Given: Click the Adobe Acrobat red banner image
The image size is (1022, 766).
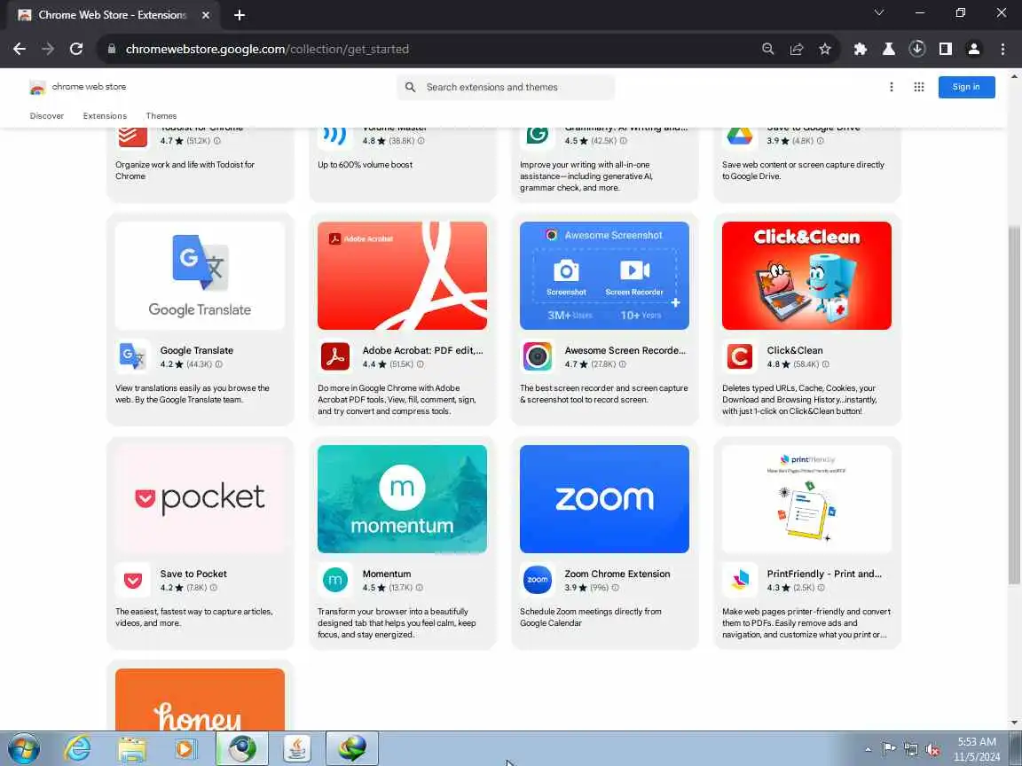Looking at the screenshot, I should [x=402, y=276].
